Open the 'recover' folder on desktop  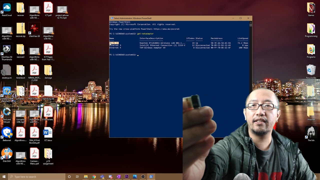tap(20, 9)
